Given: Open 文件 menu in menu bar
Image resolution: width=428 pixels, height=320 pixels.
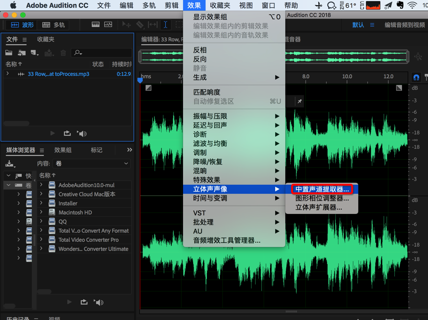Looking at the screenshot, I should point(104,5).
